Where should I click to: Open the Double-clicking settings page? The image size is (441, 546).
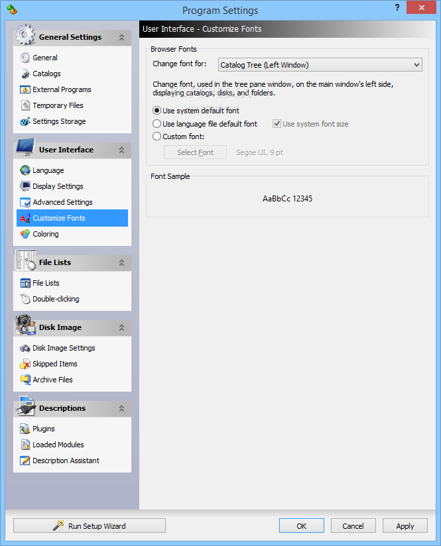tap(72, 299)
